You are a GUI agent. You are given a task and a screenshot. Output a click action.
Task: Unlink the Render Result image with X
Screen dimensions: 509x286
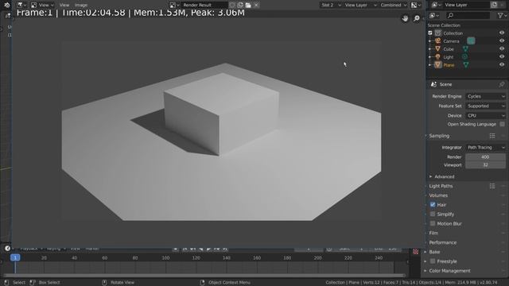[x=256, y=5]
